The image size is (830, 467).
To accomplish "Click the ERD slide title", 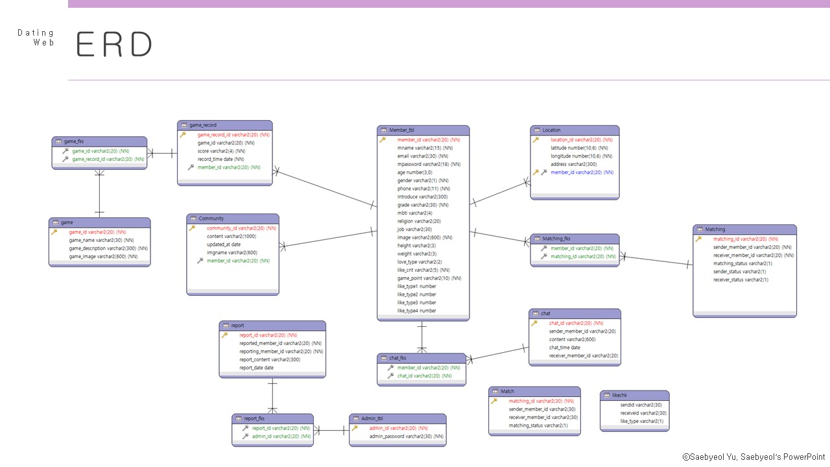I will click(114, 45).
